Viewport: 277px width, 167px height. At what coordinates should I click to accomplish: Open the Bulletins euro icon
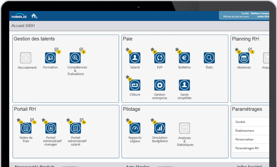[x=185, y=58]
